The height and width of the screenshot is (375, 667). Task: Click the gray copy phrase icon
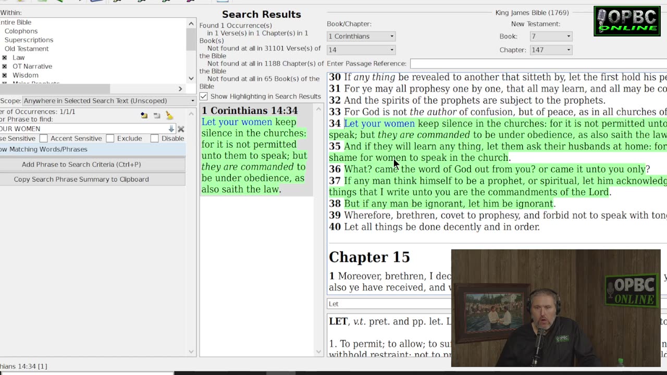coord(157,116)
